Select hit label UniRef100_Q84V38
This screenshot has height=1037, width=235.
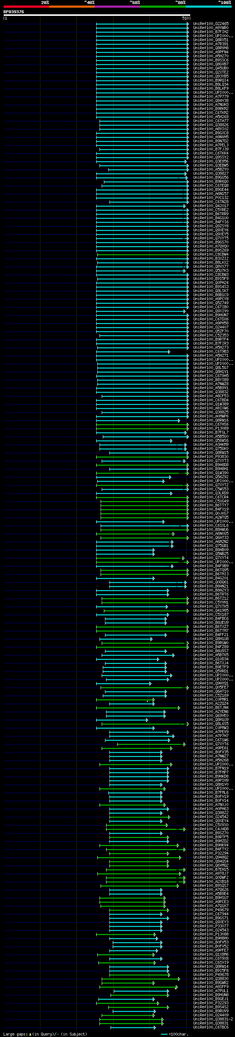point(211,101)
